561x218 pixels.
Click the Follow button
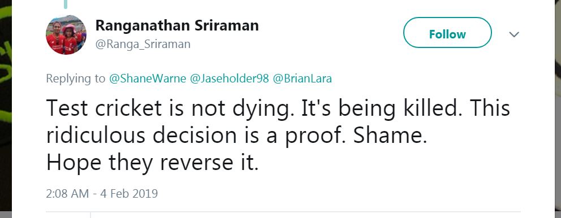click(447, 33)
